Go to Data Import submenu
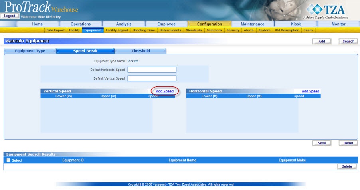The height and width of the screenshot is (190, 360). 55,30
